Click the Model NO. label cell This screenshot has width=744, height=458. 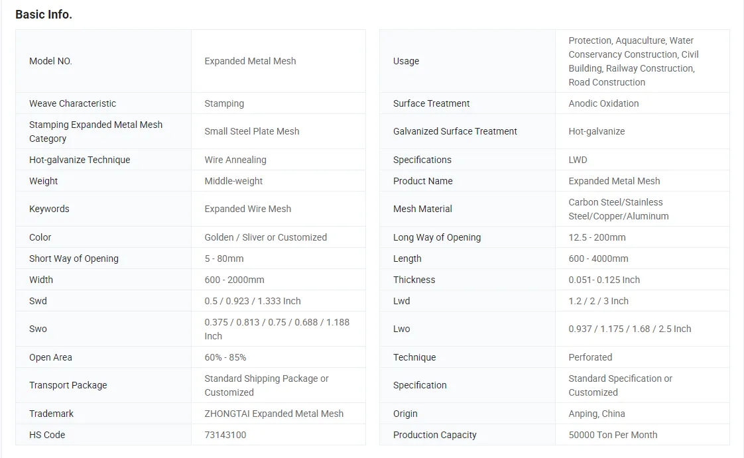(50, 61)
